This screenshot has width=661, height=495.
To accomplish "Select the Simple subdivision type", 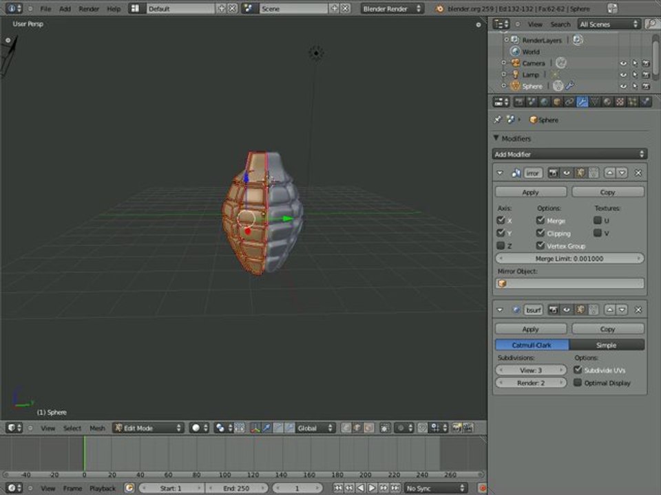I will [x=607, y=344].
